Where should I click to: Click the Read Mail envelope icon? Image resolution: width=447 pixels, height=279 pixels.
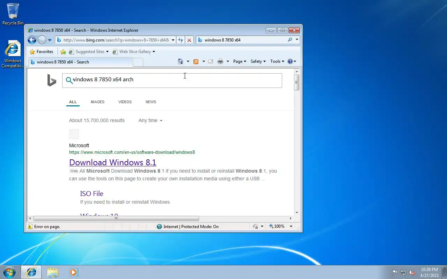211,61
